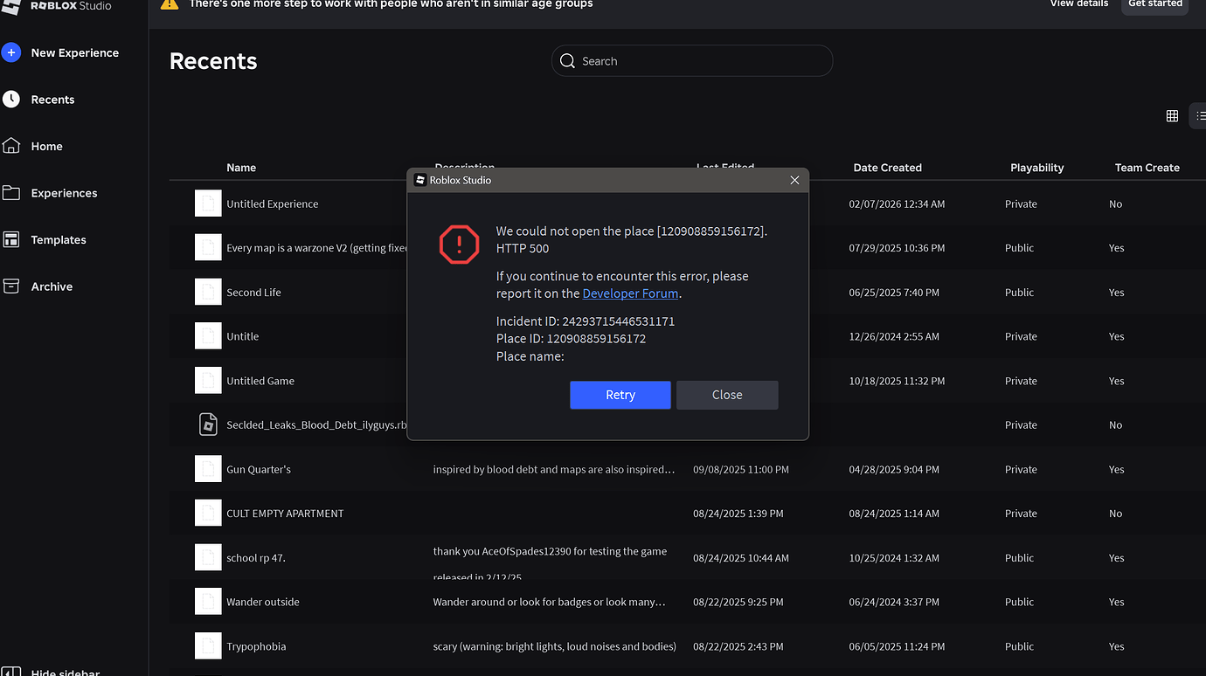Sort by the Playability column header
This screenshot has height=676, width=1206.
[x=1037, y=168]
